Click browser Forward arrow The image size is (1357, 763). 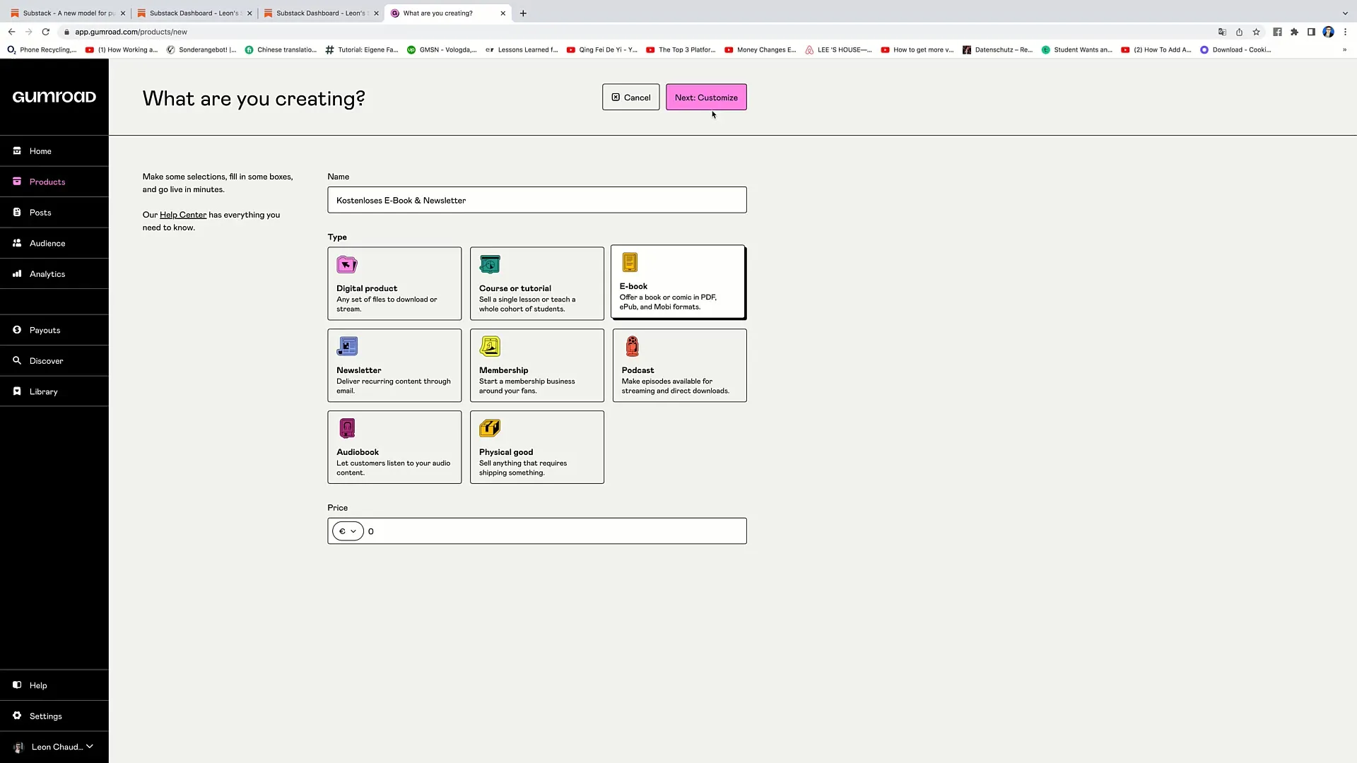[x=28, y=32]
